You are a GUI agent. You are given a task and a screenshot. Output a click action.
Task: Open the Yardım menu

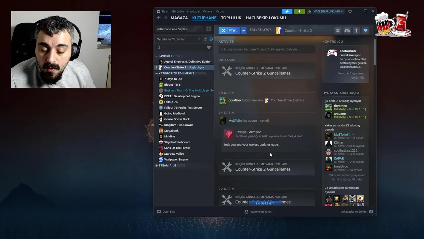tap(220, 11)
